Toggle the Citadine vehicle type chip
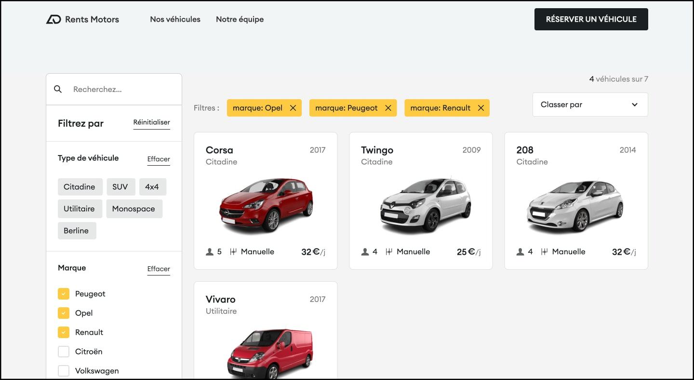The width and height of the screenshot is (694, 380). (x=80, y=187)
